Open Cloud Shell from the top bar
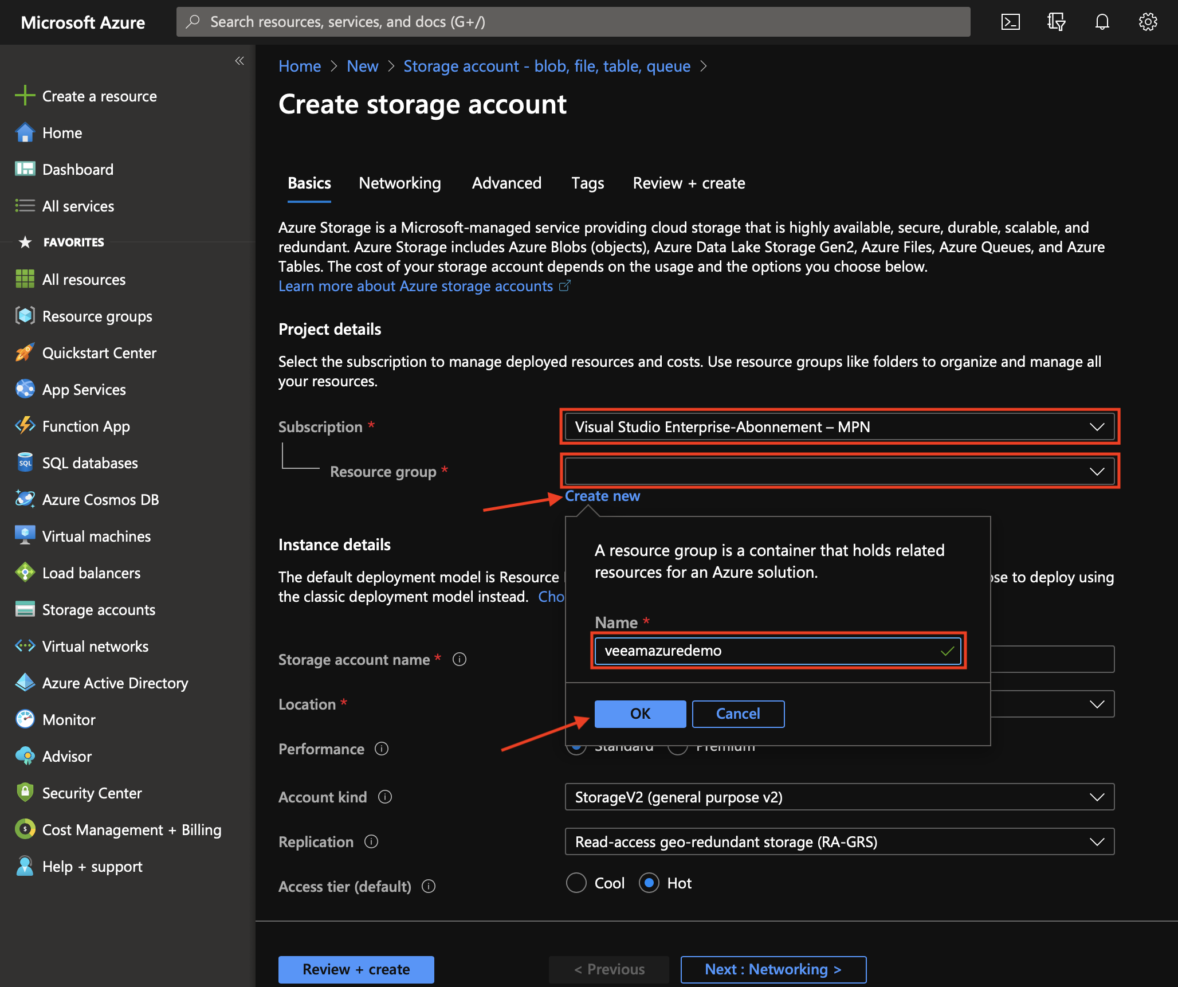Image resolution: width=1178 pixels, height=987 pixels. pyautogui.click(x=1010, y=22)
